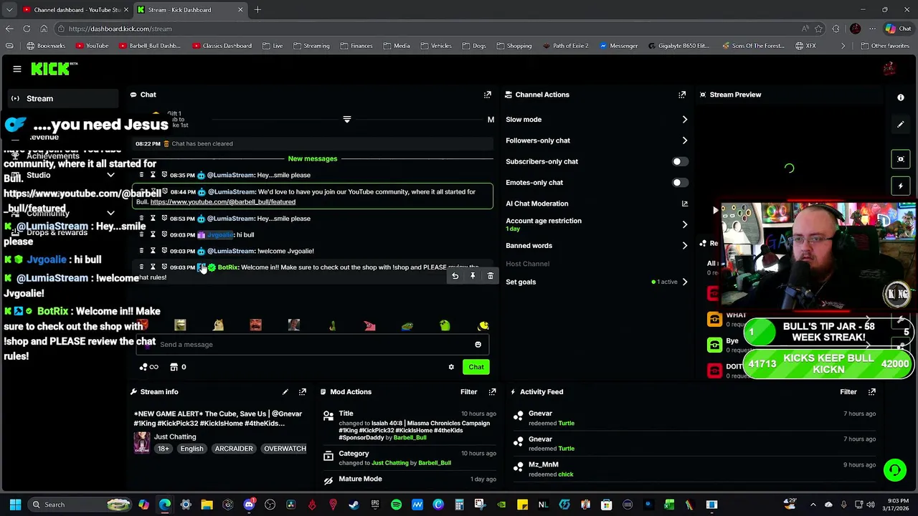Toggle Emotes-only chat switch

pos(680,183)
